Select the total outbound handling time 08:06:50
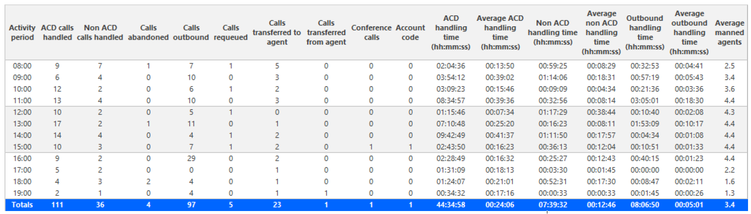 645,205
